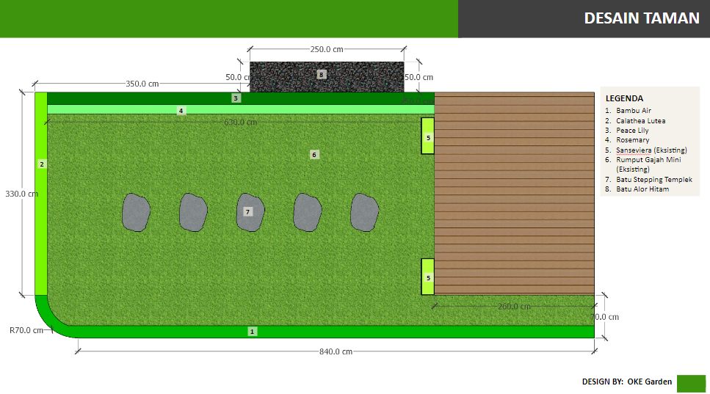This screenshot has width=710, height=394.
Task: Click legend entry Batu Alor Hitam
Action: (x=642, y=189)
